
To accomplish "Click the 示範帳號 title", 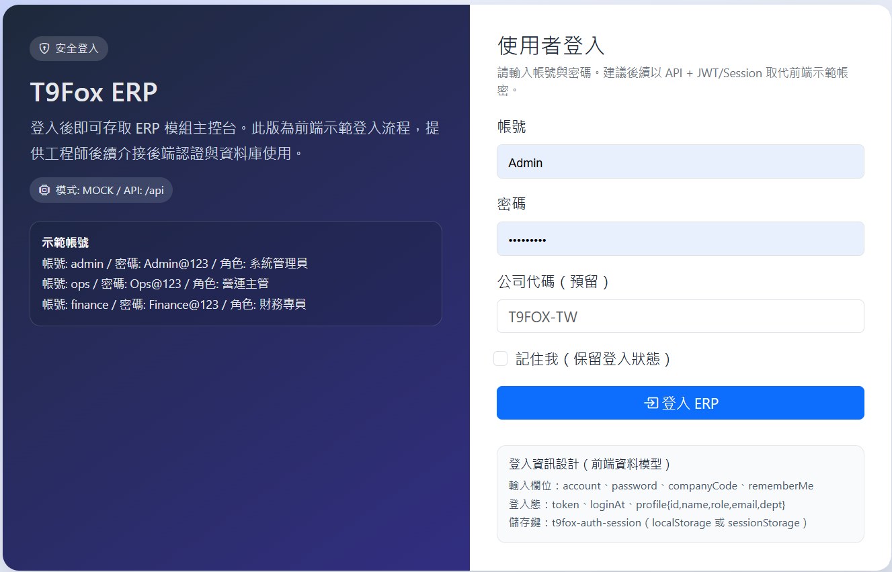I will 65,242.
